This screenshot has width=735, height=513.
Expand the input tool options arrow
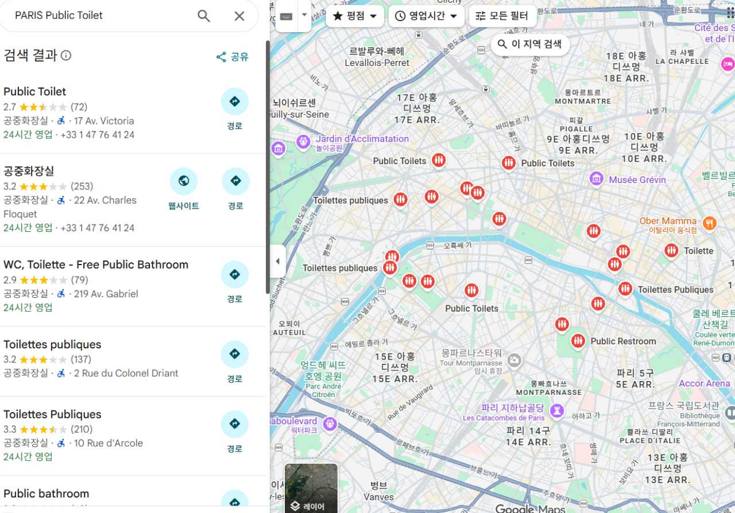[304, 16]
